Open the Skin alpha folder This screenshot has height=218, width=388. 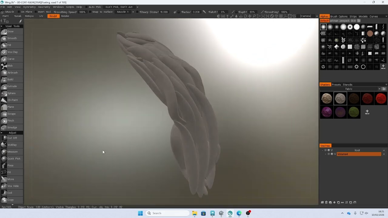tap(353, 21)
